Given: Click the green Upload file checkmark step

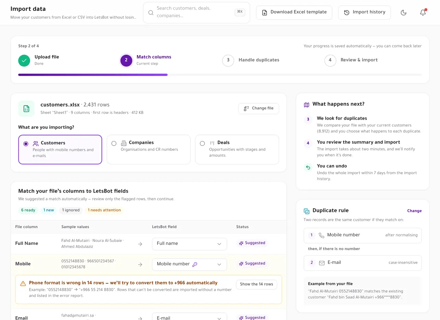Looking at the screenshot, I should tap(24, 61).
